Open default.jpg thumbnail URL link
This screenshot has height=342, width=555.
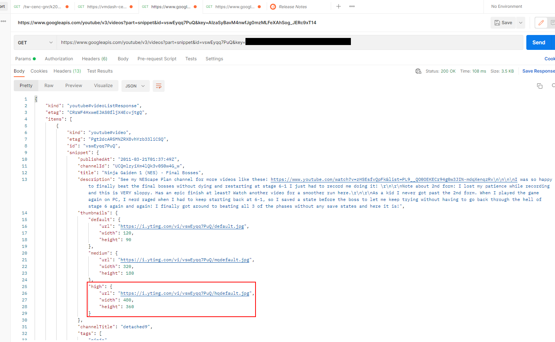[x=182, y=226]
